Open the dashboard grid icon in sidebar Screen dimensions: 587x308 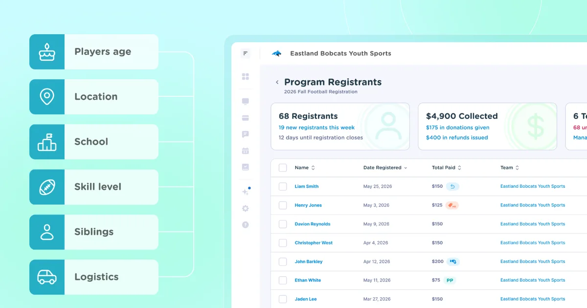click(x=246, y=77)
